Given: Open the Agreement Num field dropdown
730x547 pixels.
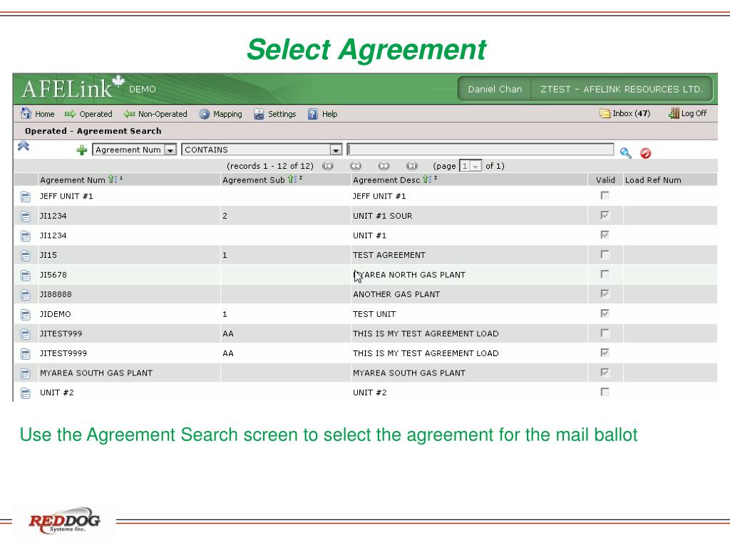Looking at the screenshot, I should click(134, 150).
